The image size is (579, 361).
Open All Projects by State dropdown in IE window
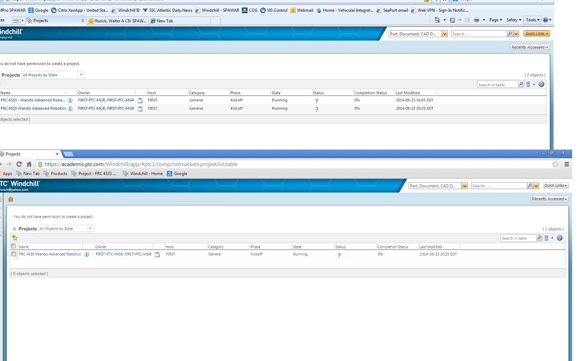point(81,75)
